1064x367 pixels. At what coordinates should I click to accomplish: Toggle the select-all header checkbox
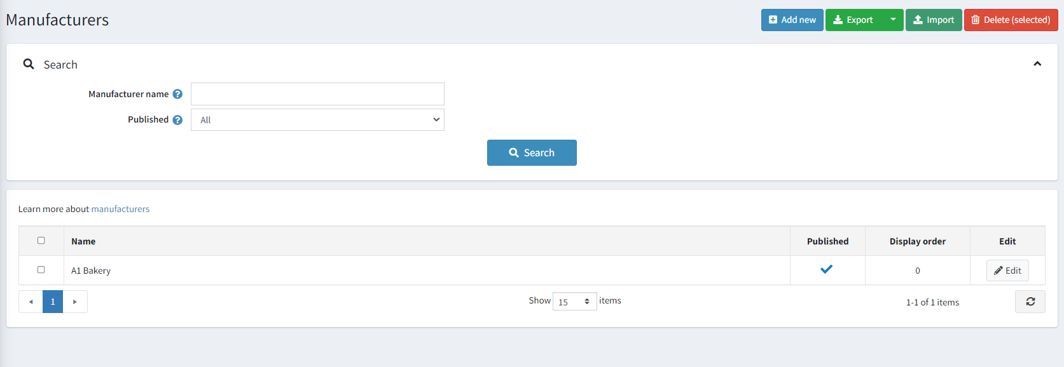coord(41,241)
